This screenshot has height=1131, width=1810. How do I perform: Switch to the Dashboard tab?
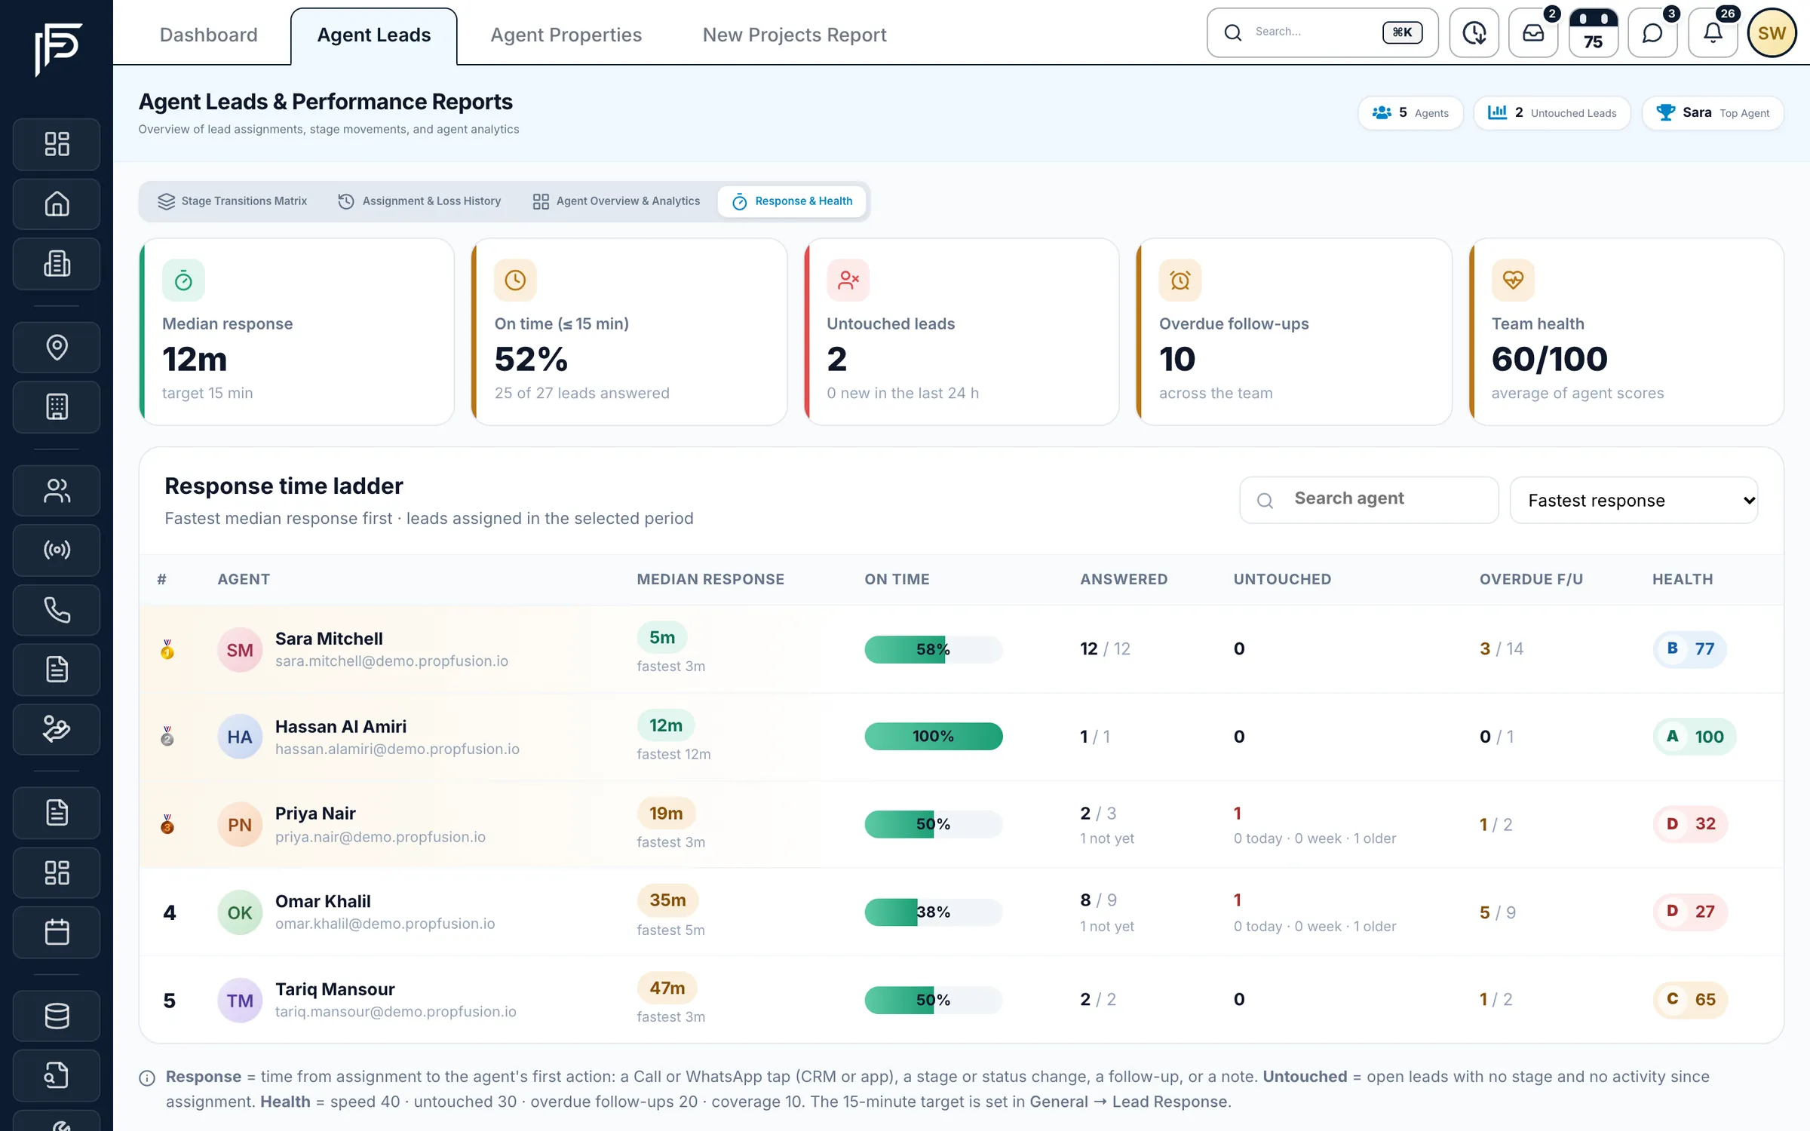[x=208, y=35]
